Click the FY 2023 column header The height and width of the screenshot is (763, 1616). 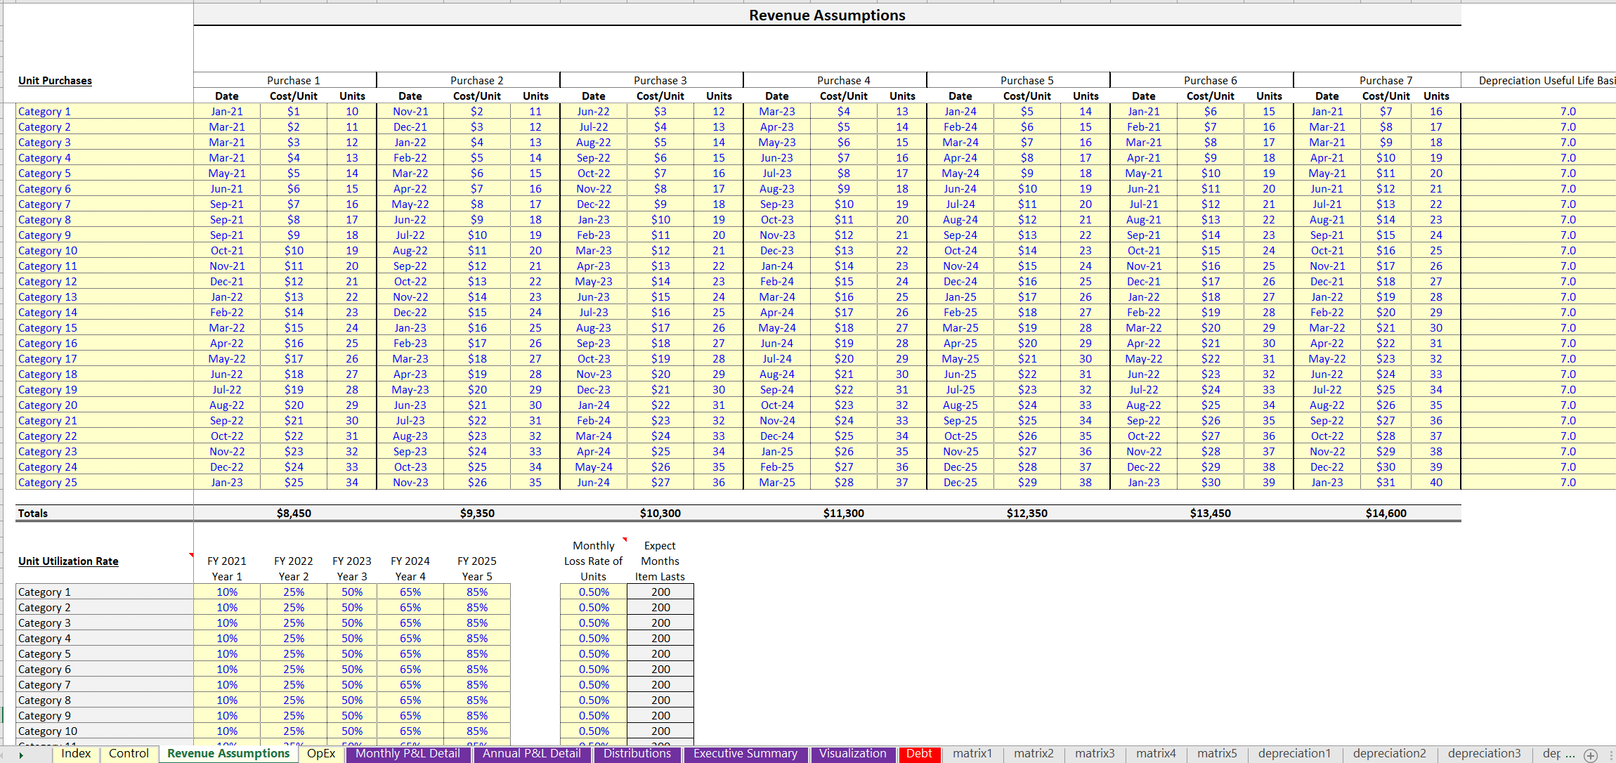[x=352, y=561]
